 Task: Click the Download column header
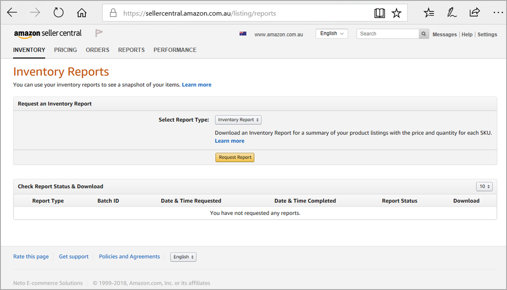(466, 201)
